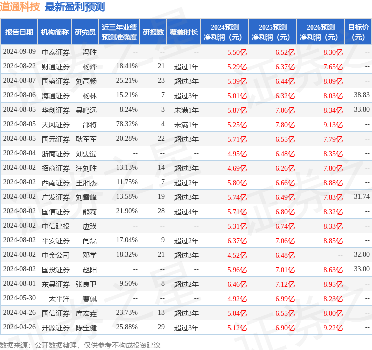372x350 pixels.
Task: Click analyst name 库宏垚
Action: (86, 313)
